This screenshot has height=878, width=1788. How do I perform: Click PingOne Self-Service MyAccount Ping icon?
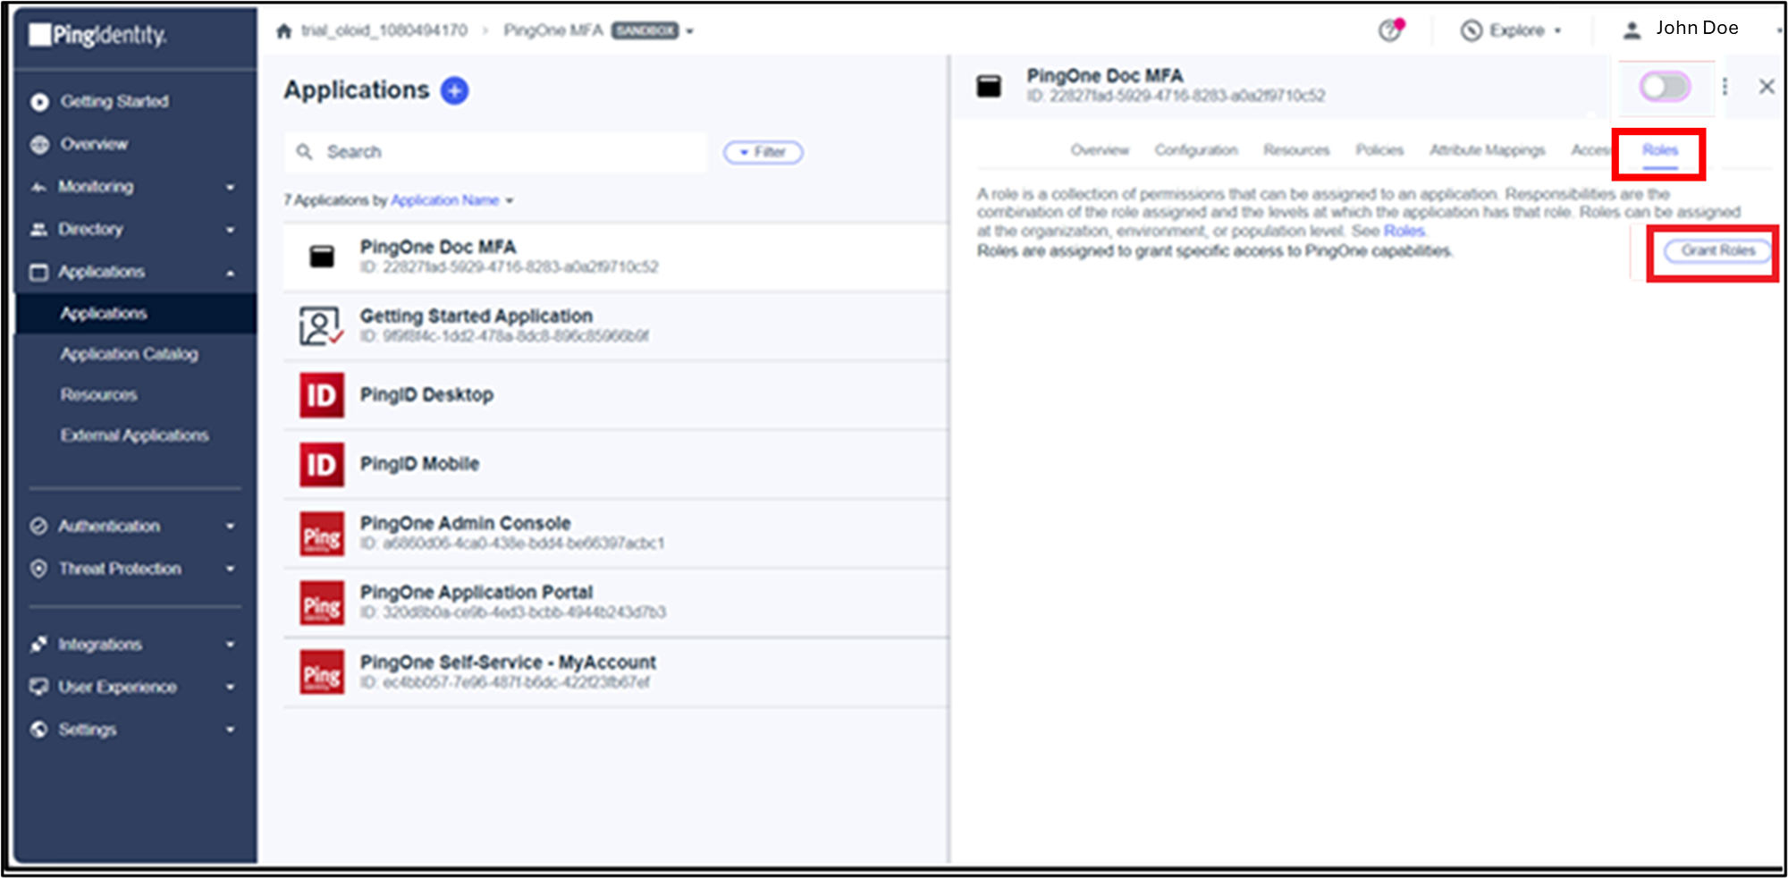click(321, 672)
